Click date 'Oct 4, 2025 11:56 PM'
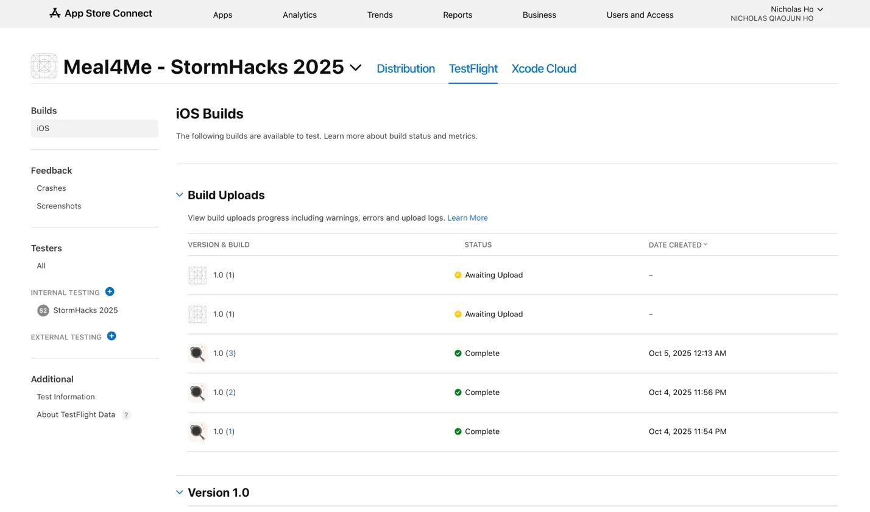The width and height of the screenshot is (870, 512). (687, 393)
